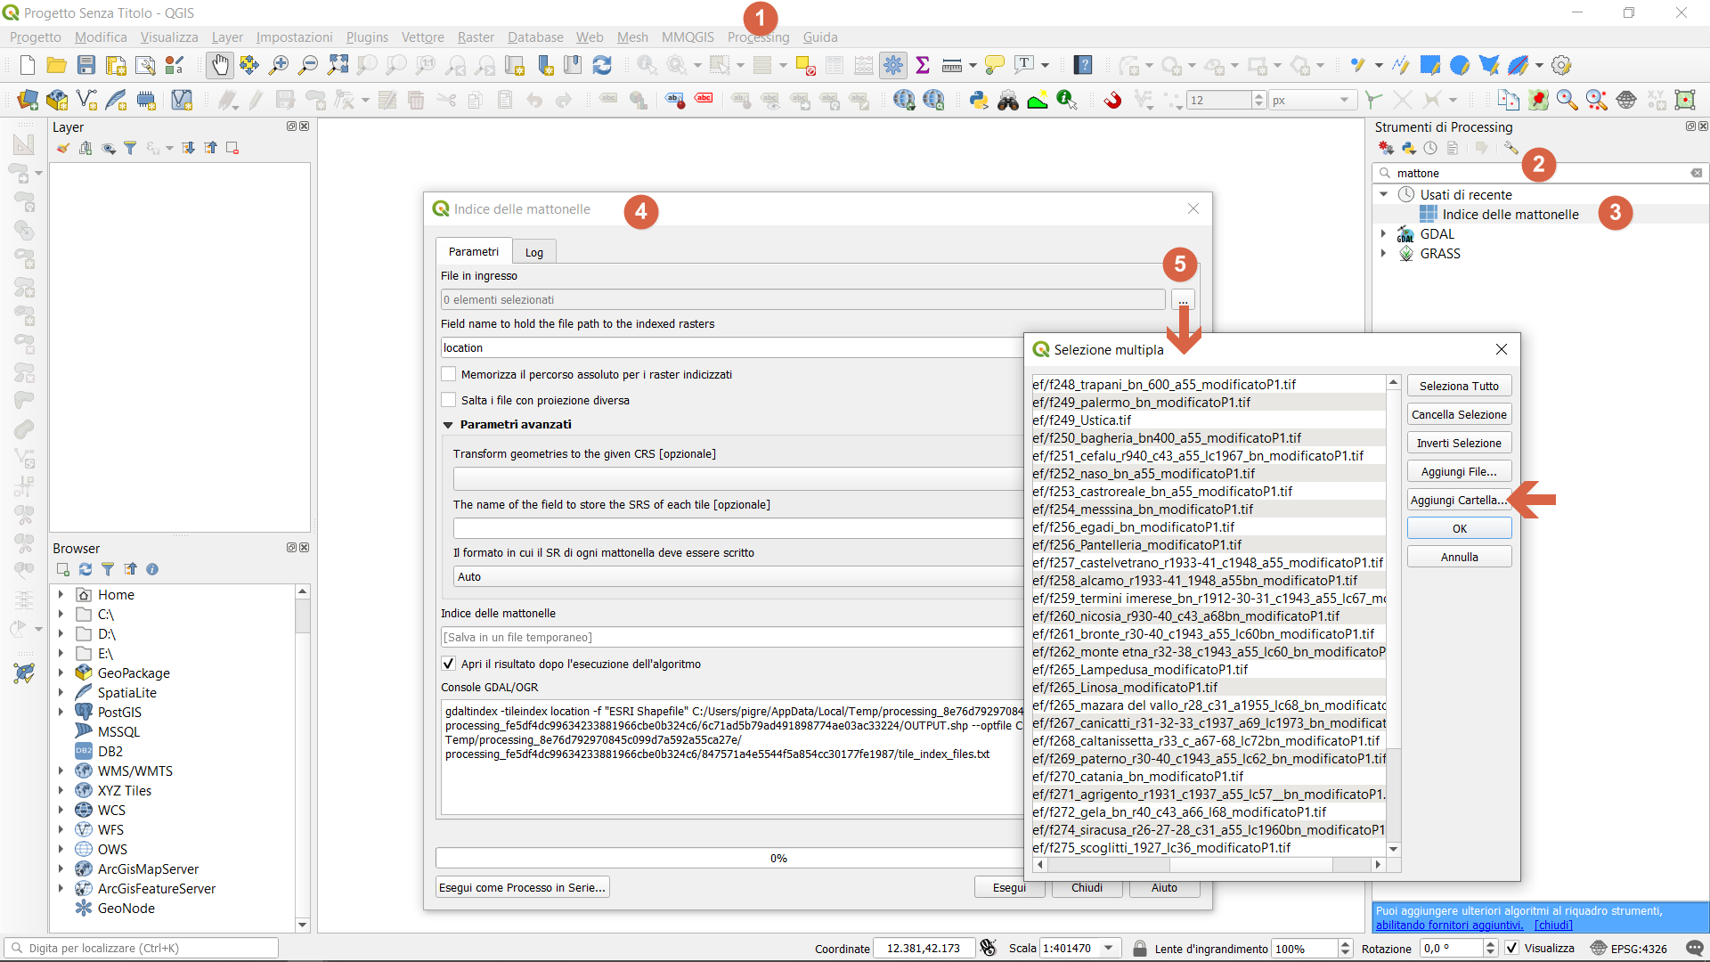
Task: Click the Refresh map canvas icon
Action: 602,65
